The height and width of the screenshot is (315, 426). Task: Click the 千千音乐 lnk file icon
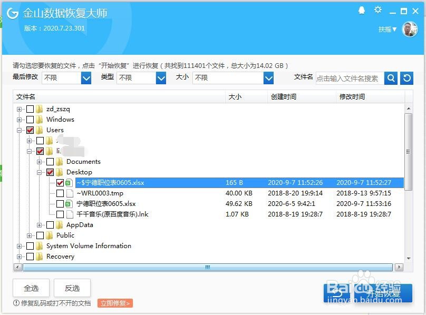coord(70,214)
